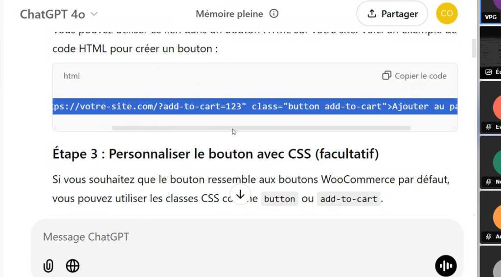Click the web search globe icon
This screenshot has height=277, width=501.
[x=72, y=266]
